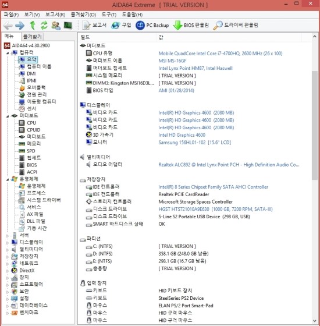Collapse the 컴퓨터 tree node
This screenshot has height=326, width=320.
[x=8, y=53]
